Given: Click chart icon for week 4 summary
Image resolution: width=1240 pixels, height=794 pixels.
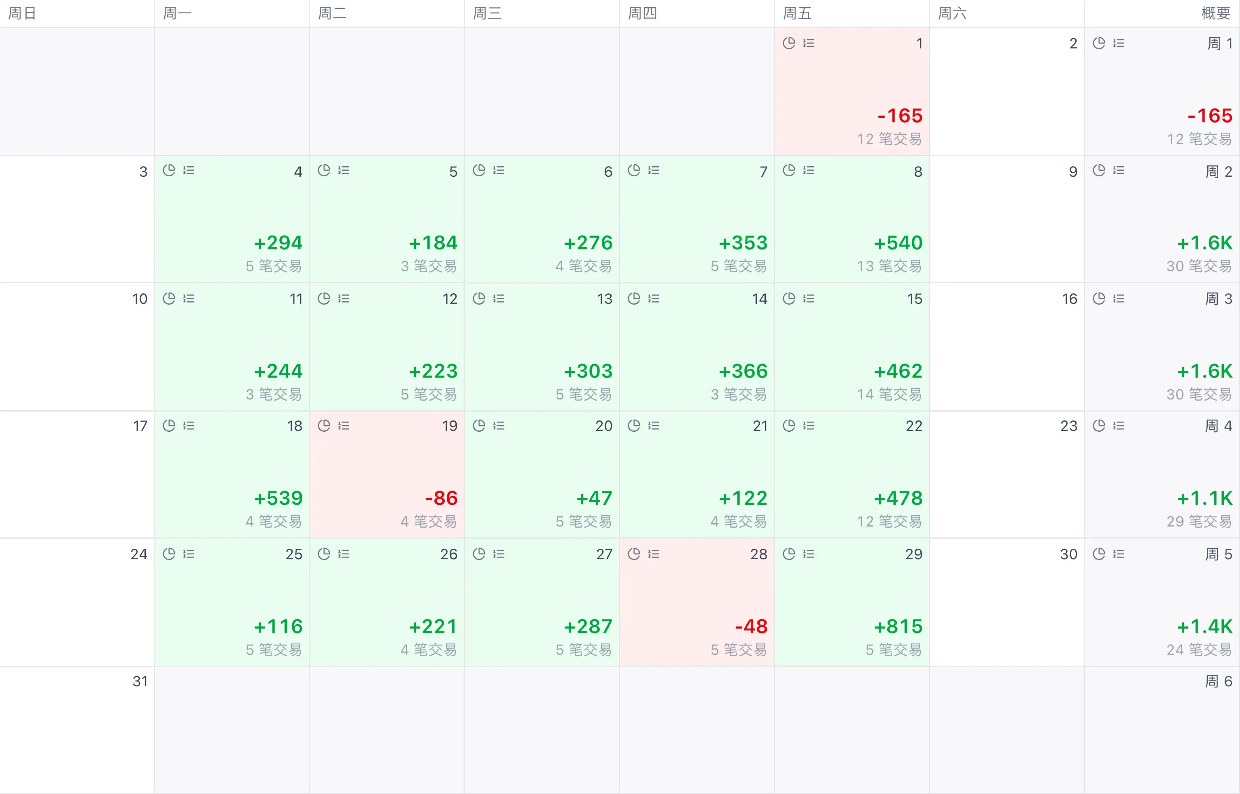Looking at the screenshot, I should pyautogui.click(x=1099, y=425).
